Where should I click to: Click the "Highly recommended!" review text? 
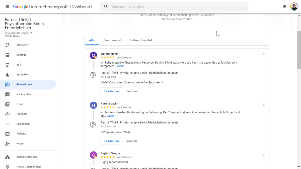pos(115,162)
